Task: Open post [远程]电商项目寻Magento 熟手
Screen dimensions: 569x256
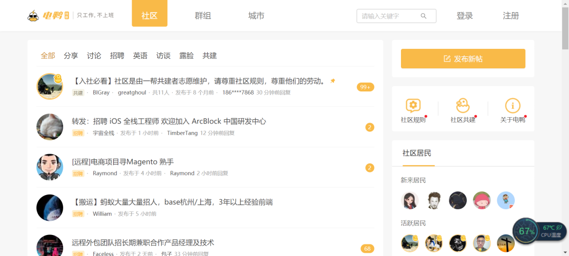Action: [123, 162]
